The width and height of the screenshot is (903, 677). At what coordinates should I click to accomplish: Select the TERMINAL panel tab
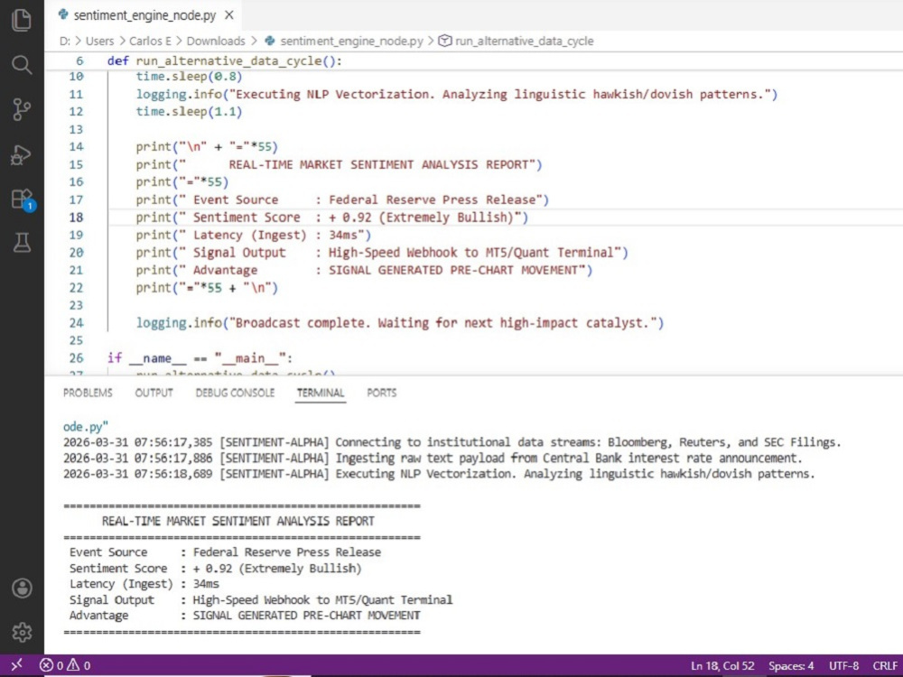click(321, 393)
